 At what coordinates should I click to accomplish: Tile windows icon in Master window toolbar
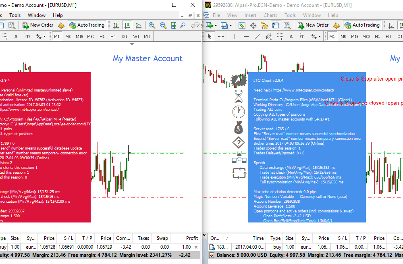173,25
